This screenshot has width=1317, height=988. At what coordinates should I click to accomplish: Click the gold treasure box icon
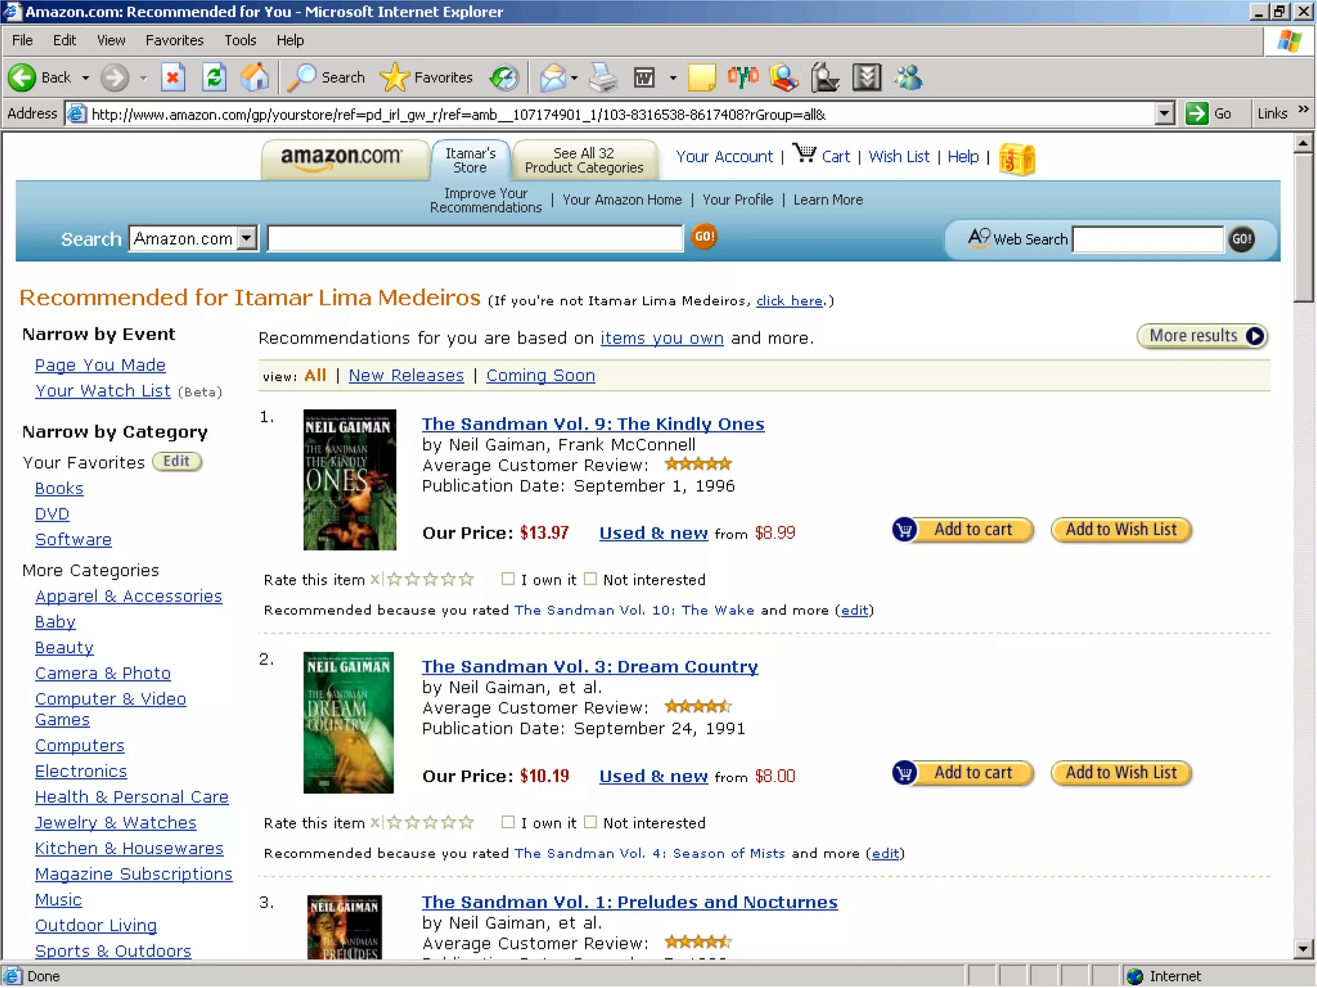click(1017, 159)
